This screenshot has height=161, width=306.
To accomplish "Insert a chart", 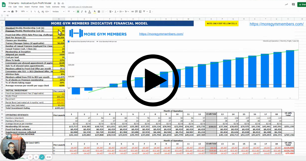I will pyautogui.click(x=140, y=12).
